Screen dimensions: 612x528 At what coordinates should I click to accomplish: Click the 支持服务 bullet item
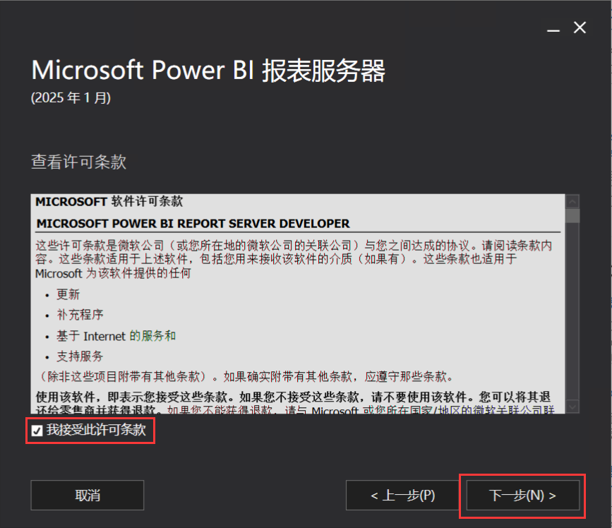tap(80, 356)
